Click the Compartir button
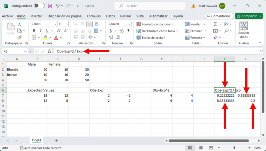266x151 pixels. [248, 16]
